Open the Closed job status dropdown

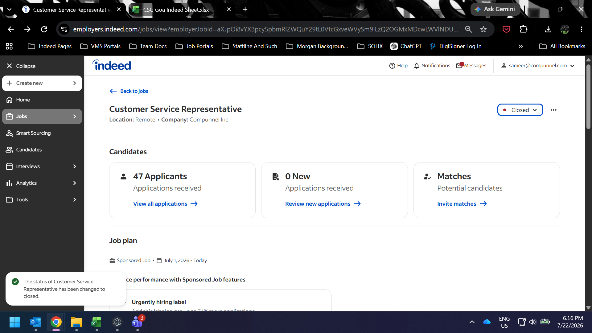point(520,110)
